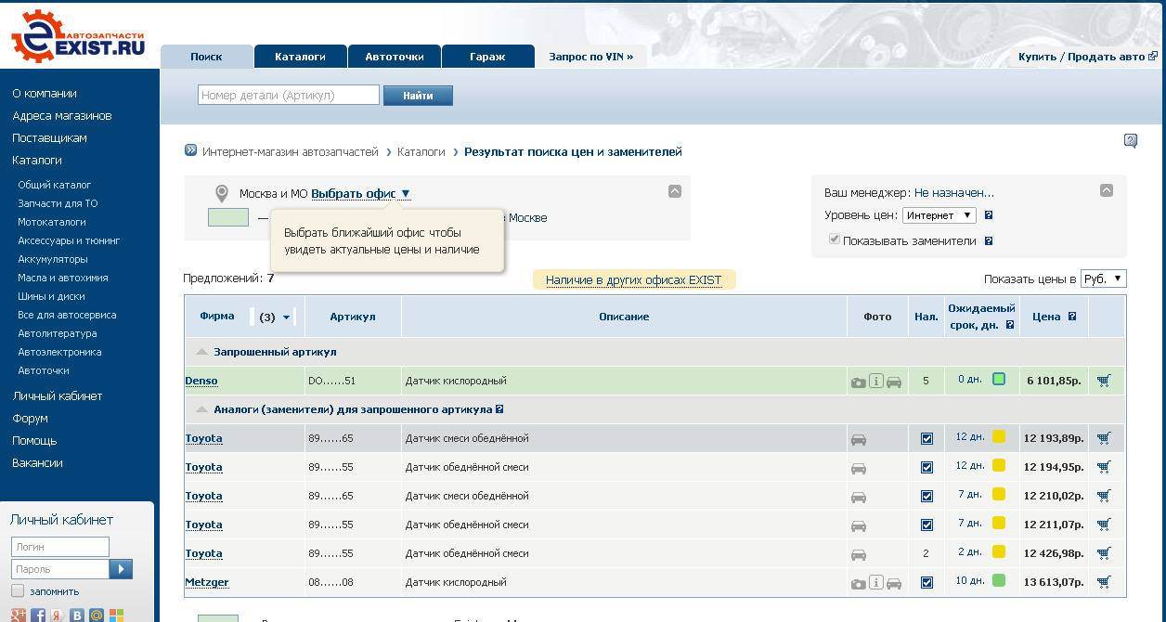This screenshot has height=622, width=1166.
Task: Click the car applicability icon in Metzger row
Action: pyautogui.click(x=894, y=583)
